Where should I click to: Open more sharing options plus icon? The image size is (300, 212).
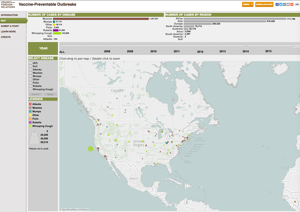292,4
